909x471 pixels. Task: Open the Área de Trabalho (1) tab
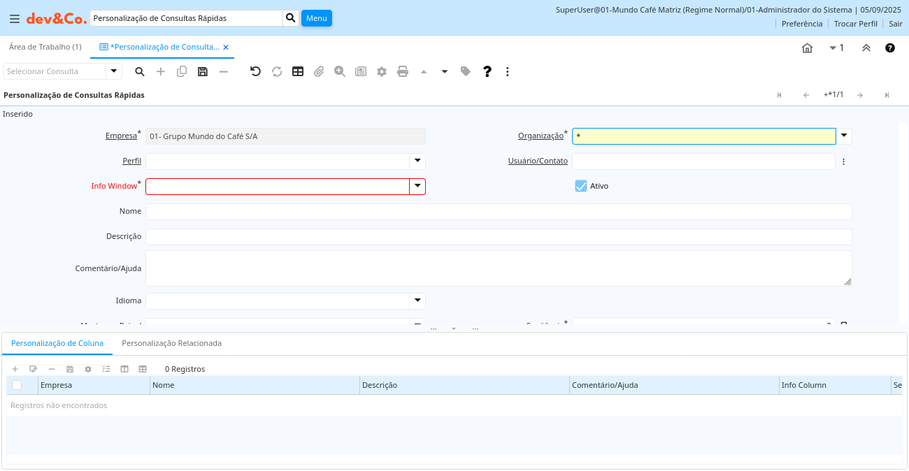pos(45,47)
